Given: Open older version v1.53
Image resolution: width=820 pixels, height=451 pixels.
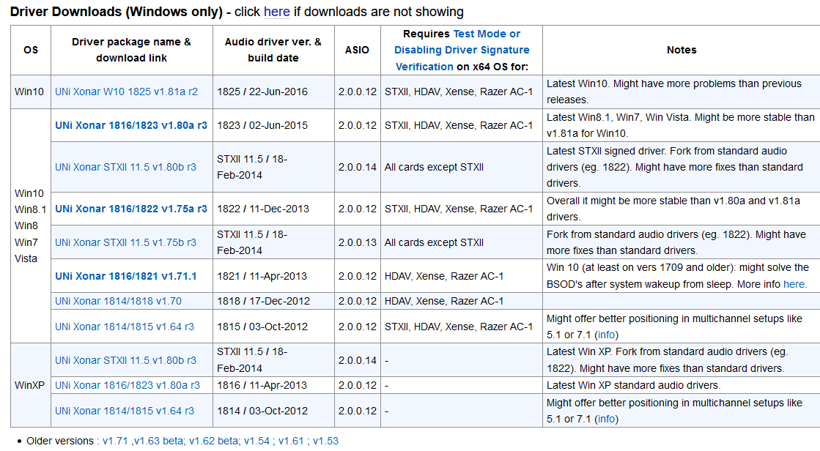Looking at the screenshot, I should (326, 441).
